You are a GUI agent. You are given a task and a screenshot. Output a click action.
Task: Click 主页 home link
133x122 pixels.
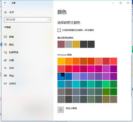[x=12, y=12]
